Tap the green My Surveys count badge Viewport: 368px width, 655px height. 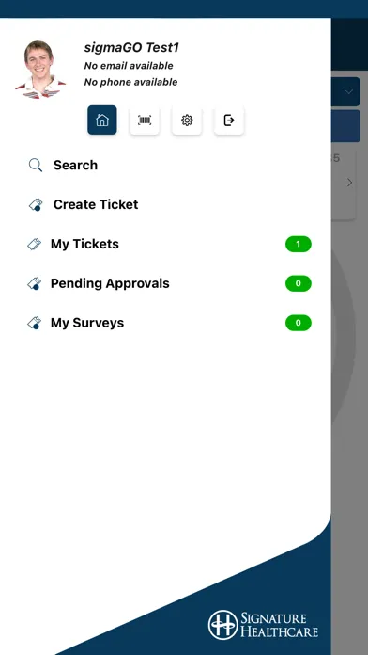point(299,323)
